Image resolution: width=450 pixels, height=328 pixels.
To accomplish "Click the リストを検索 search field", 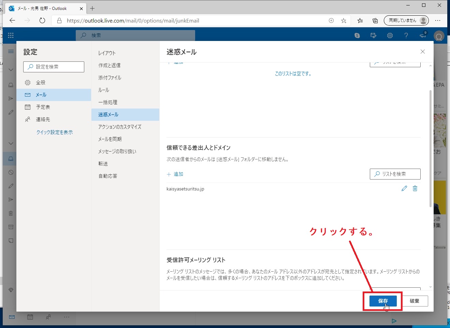I will click(395, 174).
